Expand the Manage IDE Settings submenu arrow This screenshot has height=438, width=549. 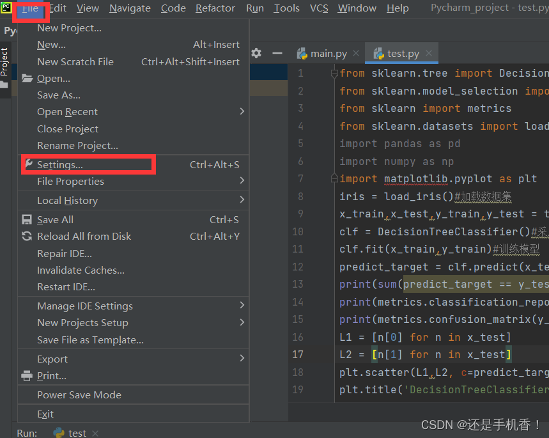pos(242,306)
